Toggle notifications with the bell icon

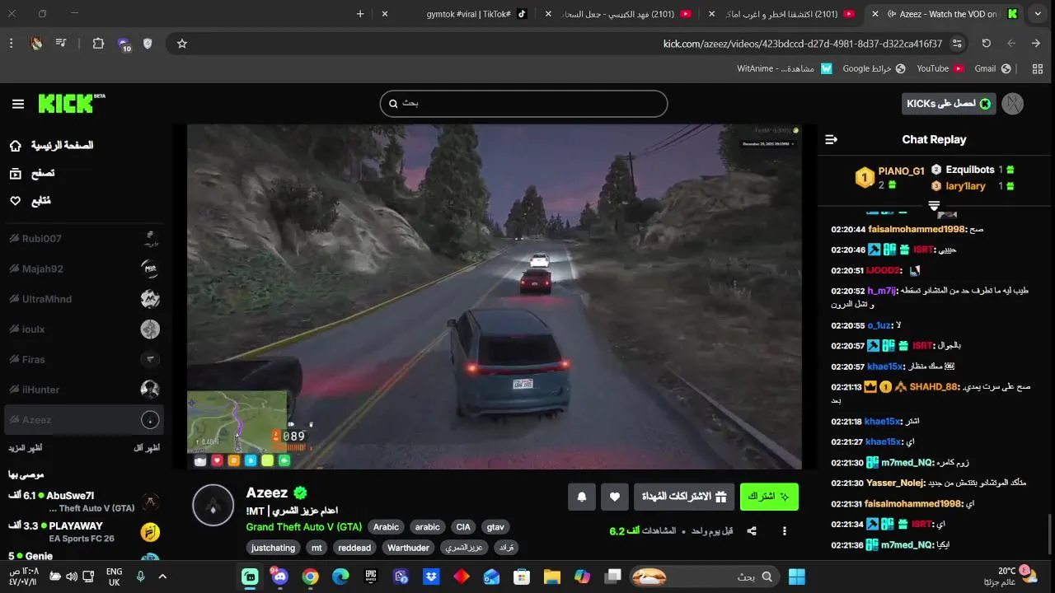582,497
